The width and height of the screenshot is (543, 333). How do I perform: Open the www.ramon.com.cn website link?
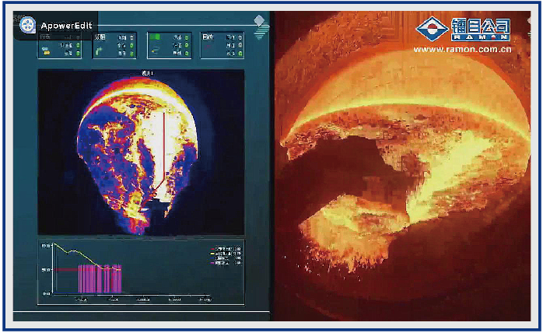tap(462, 49)
